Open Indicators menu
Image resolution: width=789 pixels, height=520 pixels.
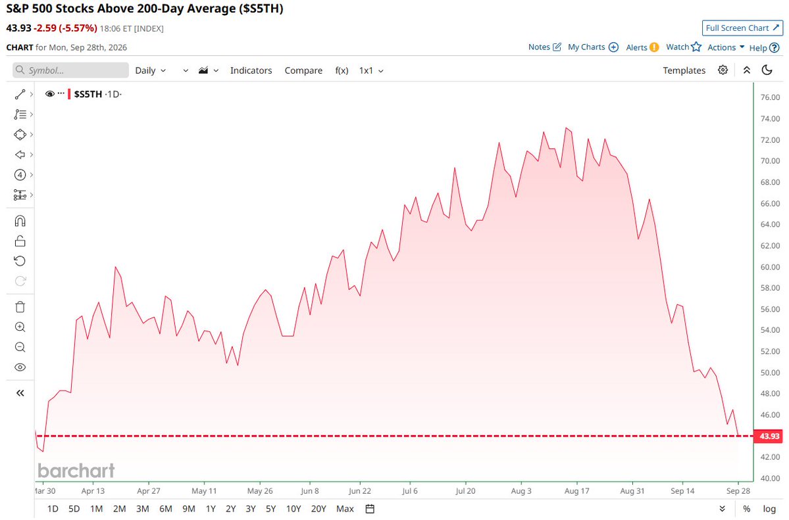point(251,70)
